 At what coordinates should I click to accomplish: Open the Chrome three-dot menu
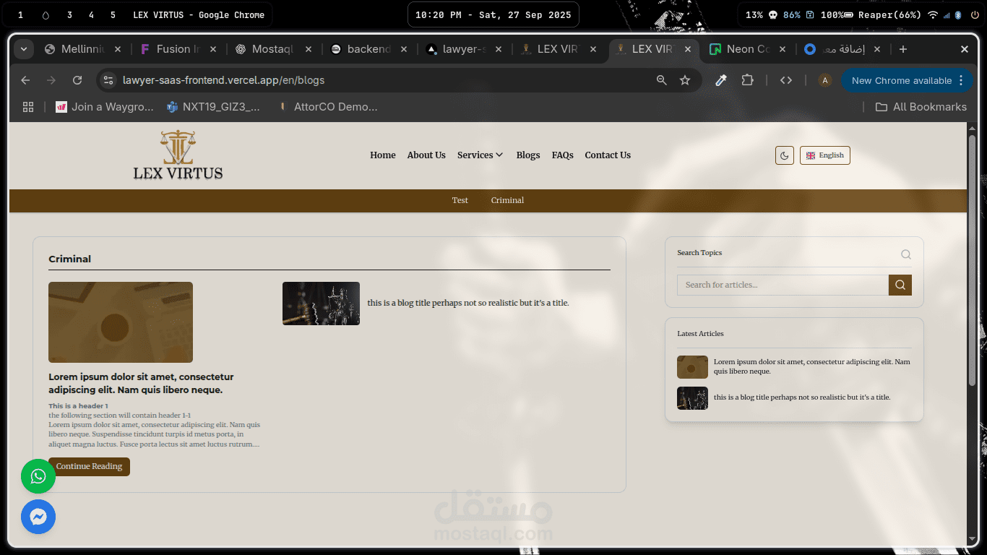(x=961, y=80)
